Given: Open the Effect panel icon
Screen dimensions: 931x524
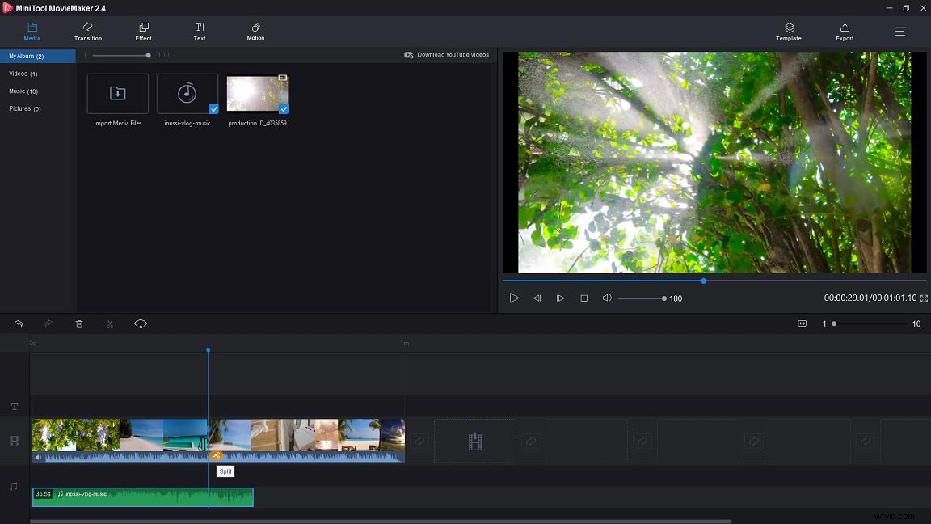Looking at the screenshot, I should pos(143,32).
